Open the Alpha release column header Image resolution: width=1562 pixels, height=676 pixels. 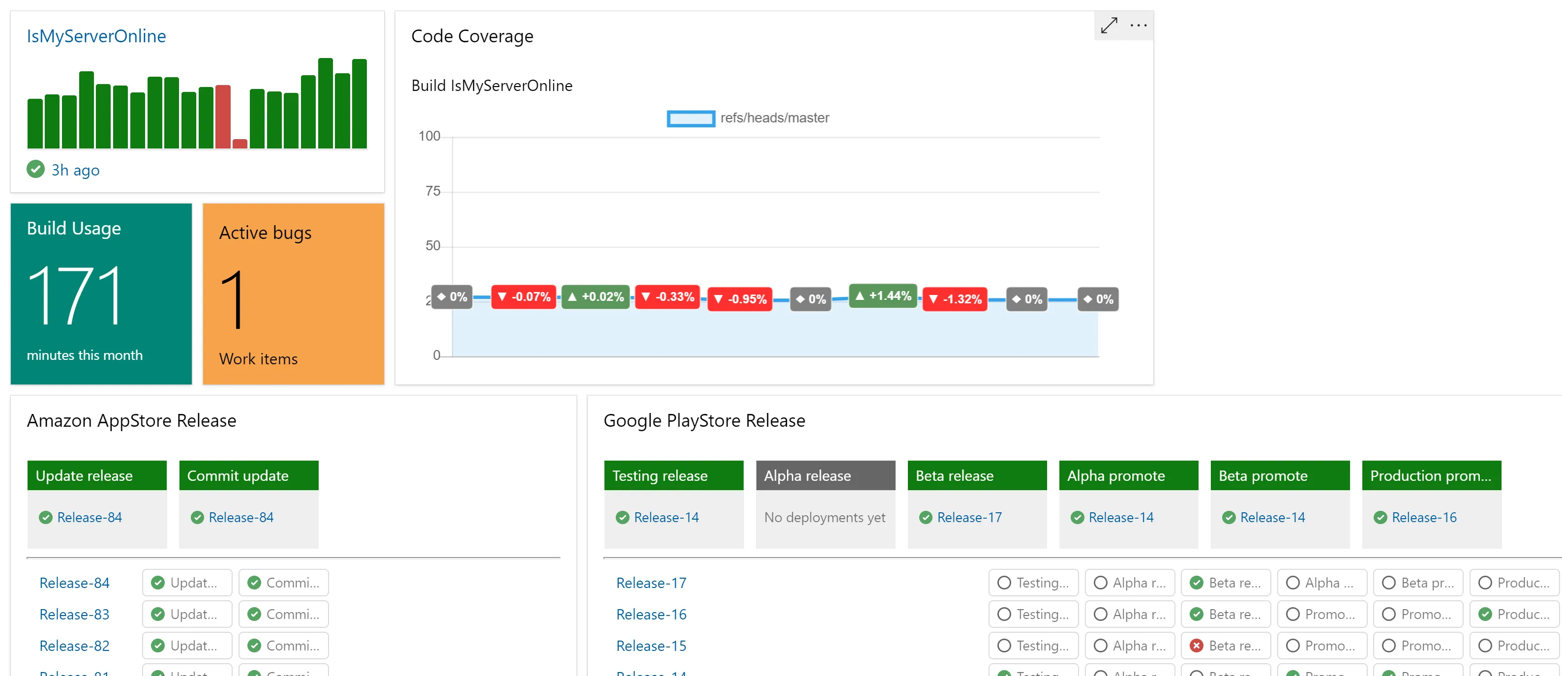pos(825,475)
